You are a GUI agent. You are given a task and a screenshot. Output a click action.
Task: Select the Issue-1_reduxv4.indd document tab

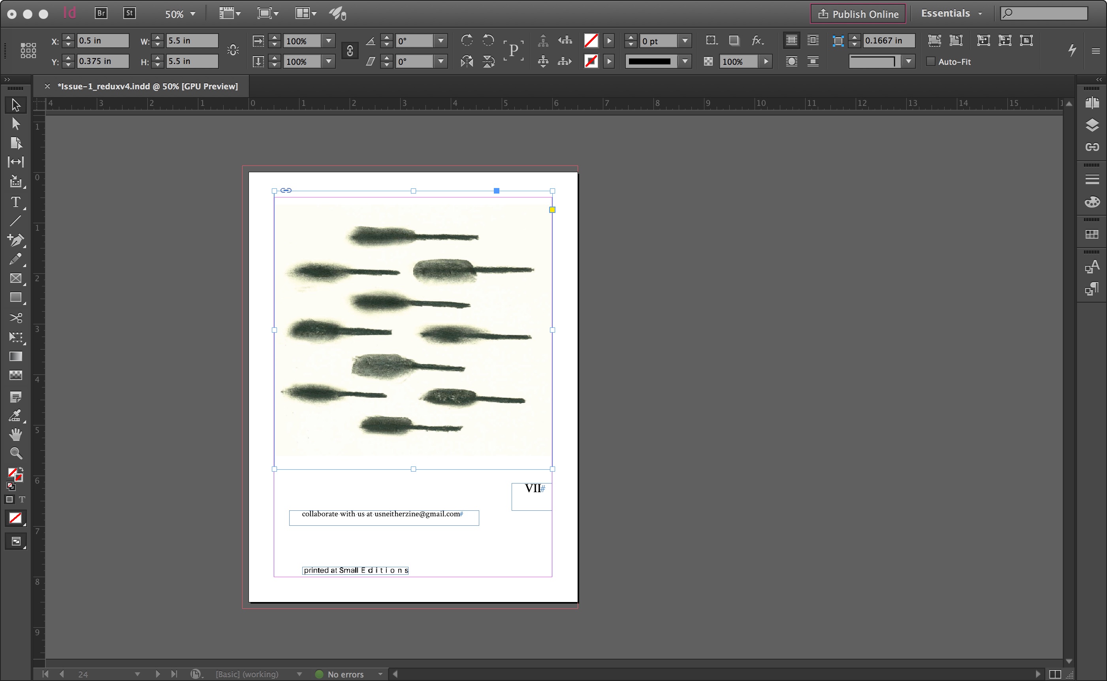148,86
